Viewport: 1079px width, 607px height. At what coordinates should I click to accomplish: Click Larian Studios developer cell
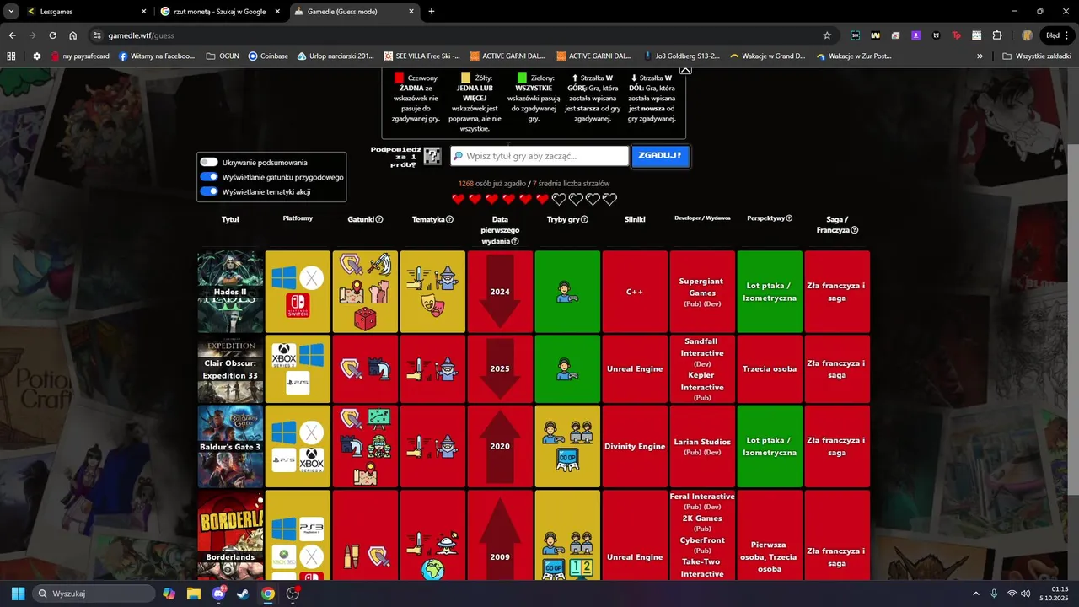702,447
